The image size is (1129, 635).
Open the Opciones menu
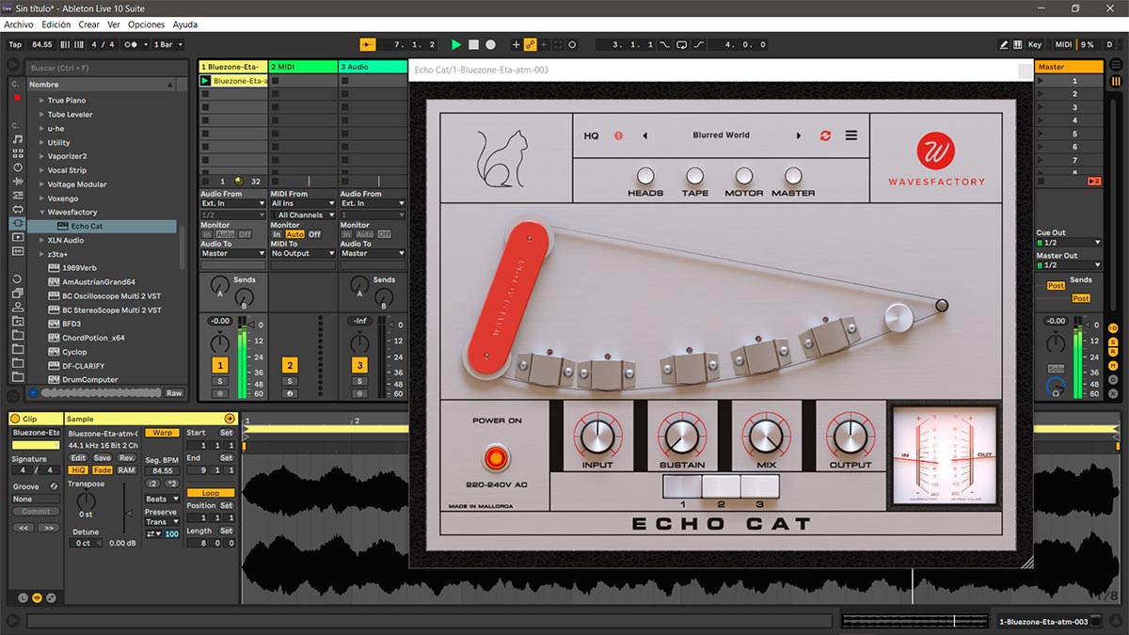pyautogui.click(x=146, y=24)
